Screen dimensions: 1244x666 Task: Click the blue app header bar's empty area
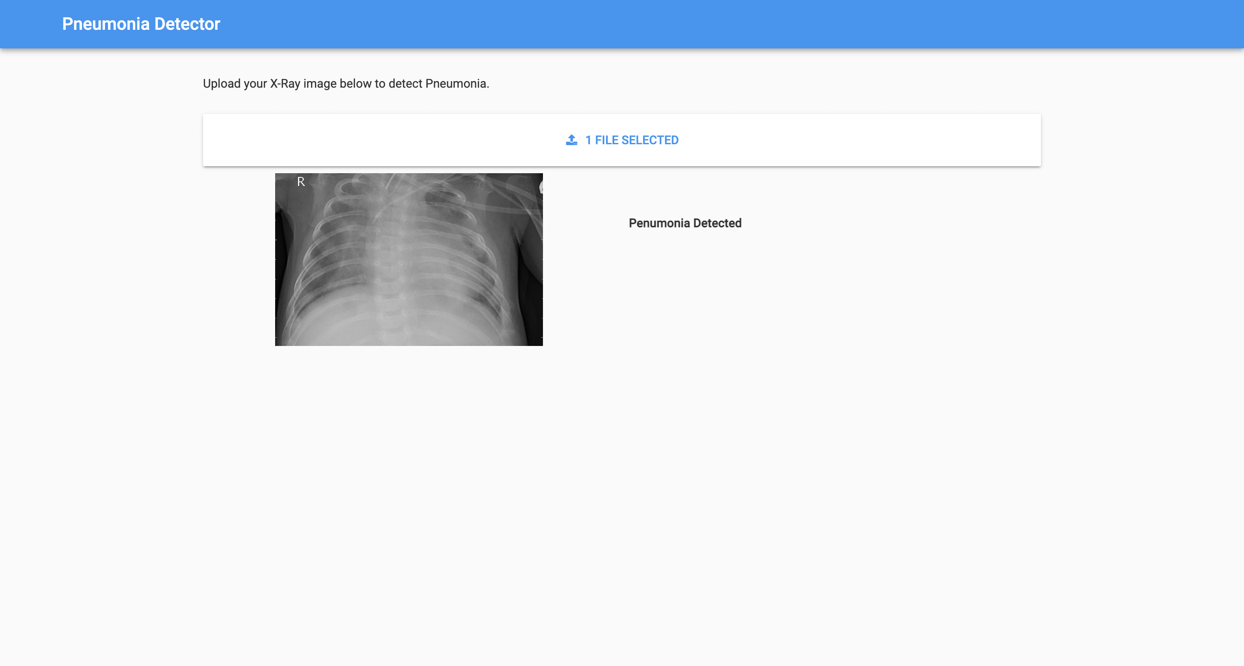pyautogui.click(x=724, y=24)
